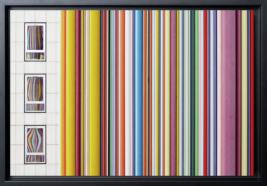Choose the wide yellow stripe right of the crimson
This screenshot has height=186, width=267.
pyautogui.click(x=95, y=93)
